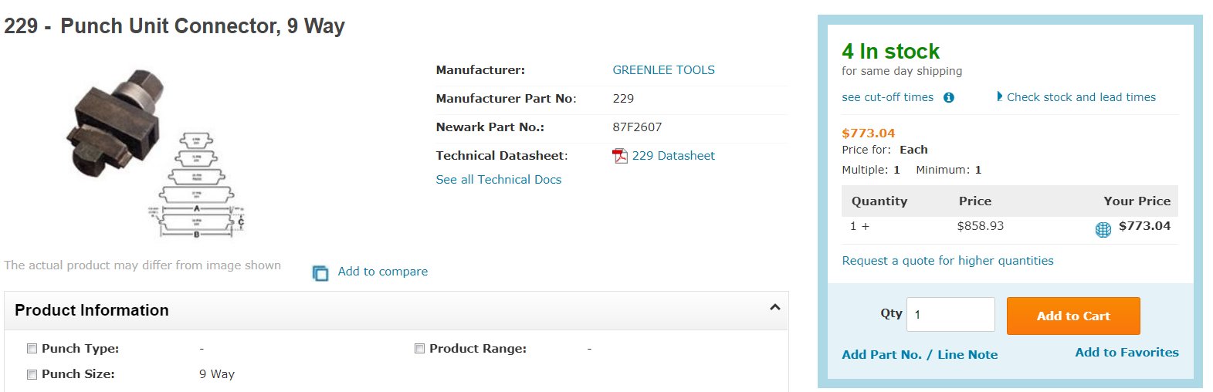Click the globe icon next to Your Price
The width and height of the screenshot is (1213, 392).
1103,228
